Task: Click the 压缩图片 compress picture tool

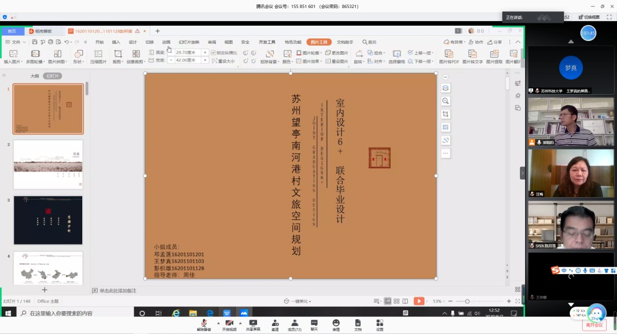Action: (98, 56)
